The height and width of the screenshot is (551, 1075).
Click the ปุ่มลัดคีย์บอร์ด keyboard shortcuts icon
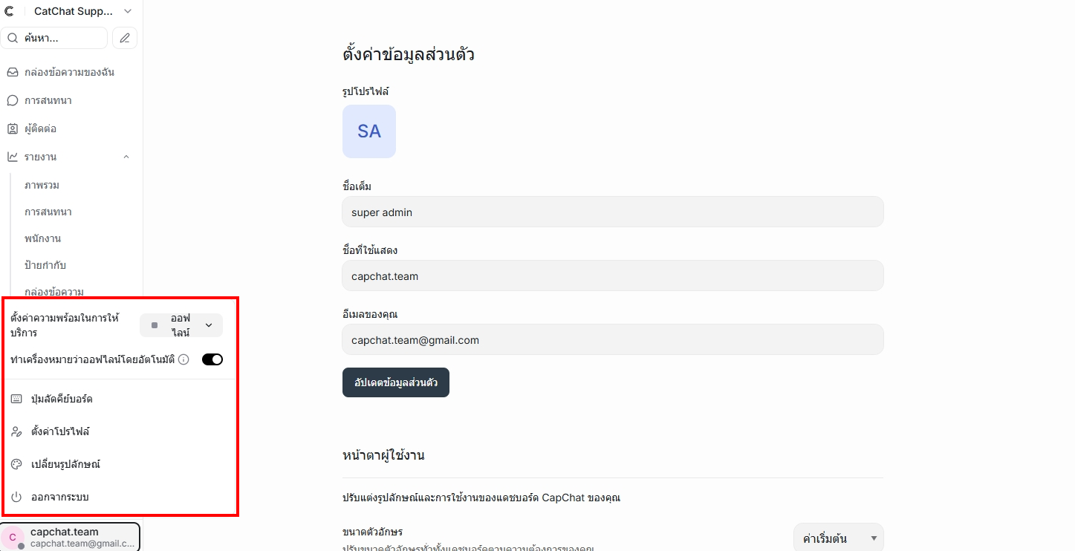[x=16, y=399]
